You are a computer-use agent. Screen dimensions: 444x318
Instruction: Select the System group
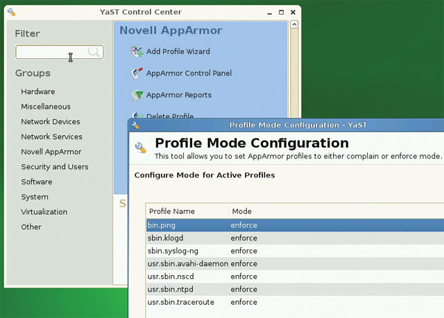(35, 197)
